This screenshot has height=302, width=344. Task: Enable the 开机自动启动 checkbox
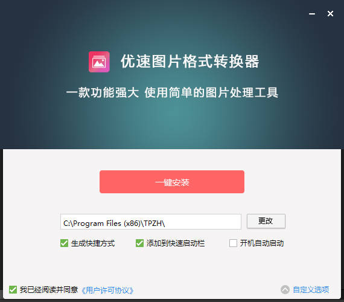pos(233,243)
